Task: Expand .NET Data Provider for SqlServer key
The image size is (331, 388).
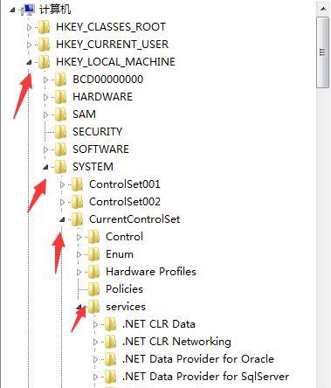Action: pyautogui.click(x=95, y=377)
